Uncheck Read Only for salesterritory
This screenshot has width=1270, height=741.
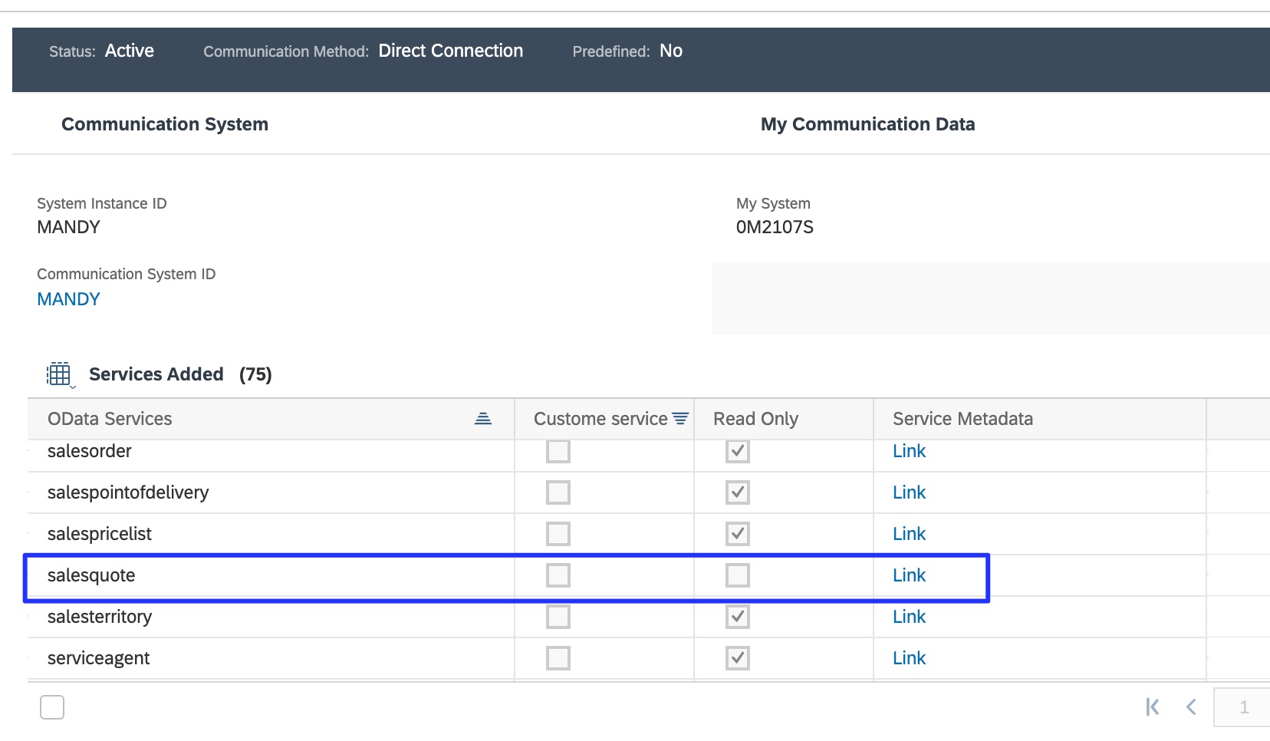tap(736, 616)
